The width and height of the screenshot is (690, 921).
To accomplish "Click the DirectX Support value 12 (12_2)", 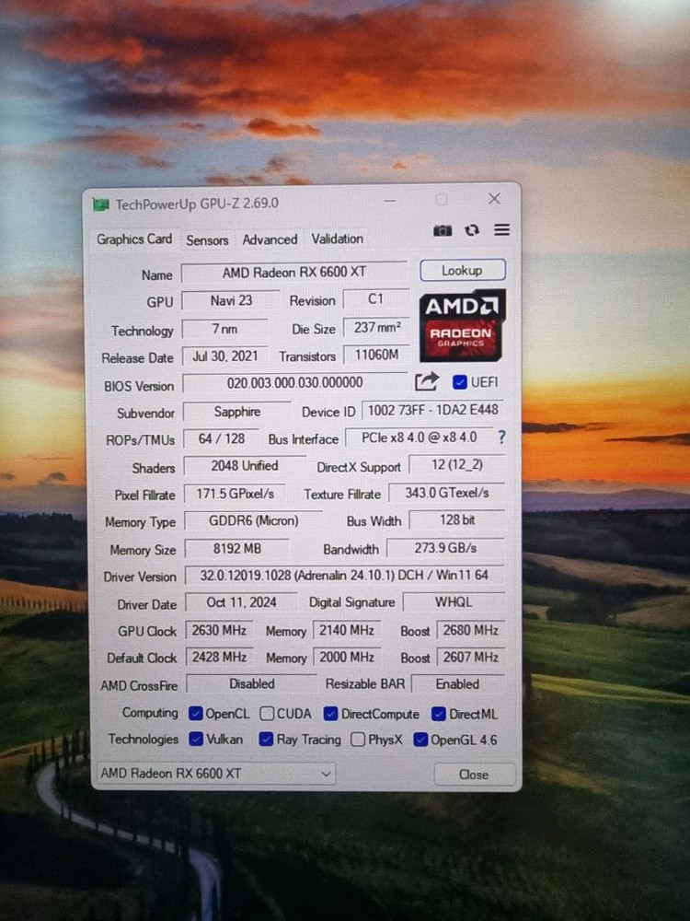I will pyautogui.click(x=457, y=464).
